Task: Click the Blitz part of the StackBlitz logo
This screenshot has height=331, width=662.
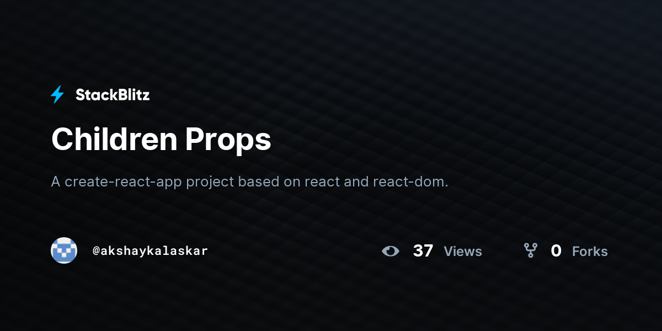Action: pyautogui.click(x=134, y=95)
